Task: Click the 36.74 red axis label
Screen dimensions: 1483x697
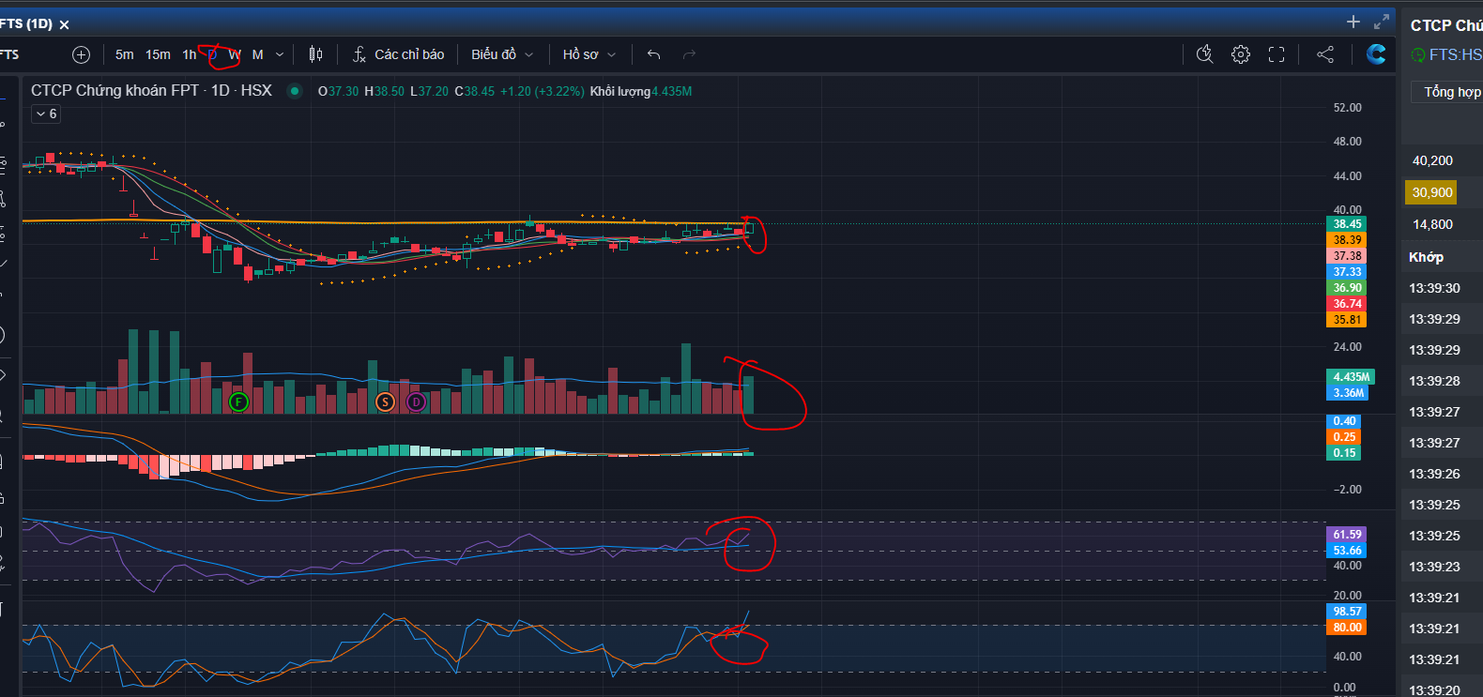Action: coord(1347,303)
